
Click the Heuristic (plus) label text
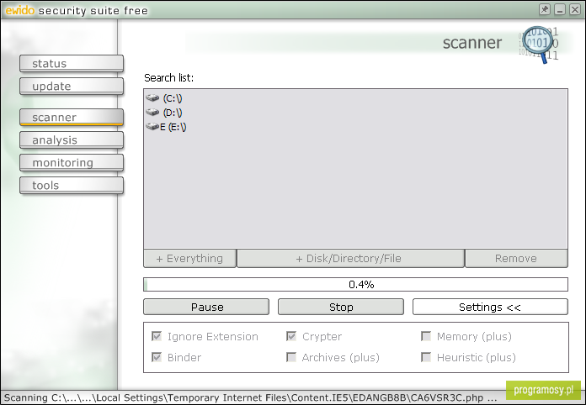[x=477, y=357]
